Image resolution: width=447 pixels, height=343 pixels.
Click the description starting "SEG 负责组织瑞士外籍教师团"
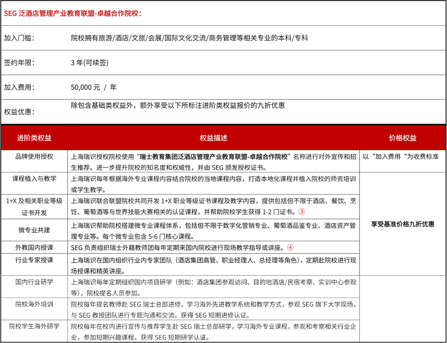182,248
